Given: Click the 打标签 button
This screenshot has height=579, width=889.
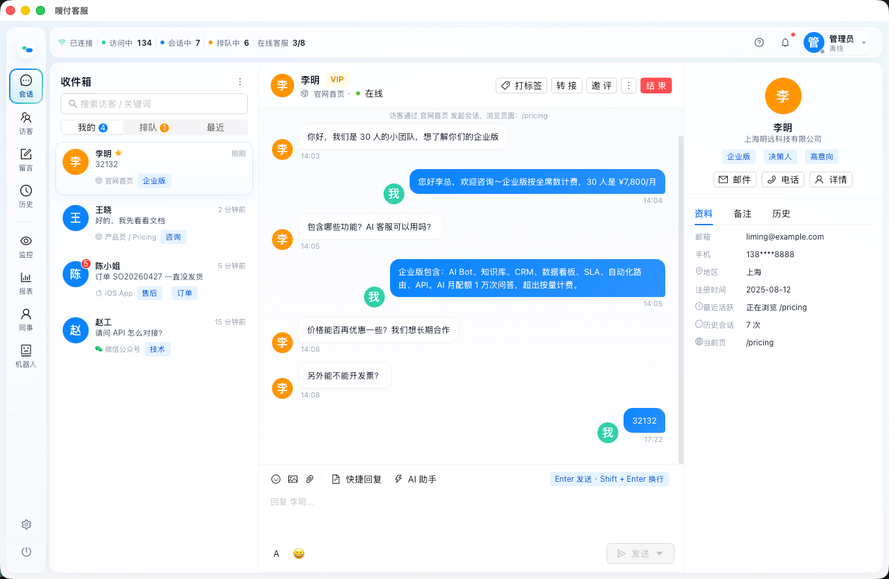Looking at the screenshot, I should point(522,86).
